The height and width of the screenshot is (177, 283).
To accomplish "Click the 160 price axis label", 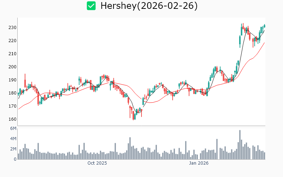I will click(12, 119).
